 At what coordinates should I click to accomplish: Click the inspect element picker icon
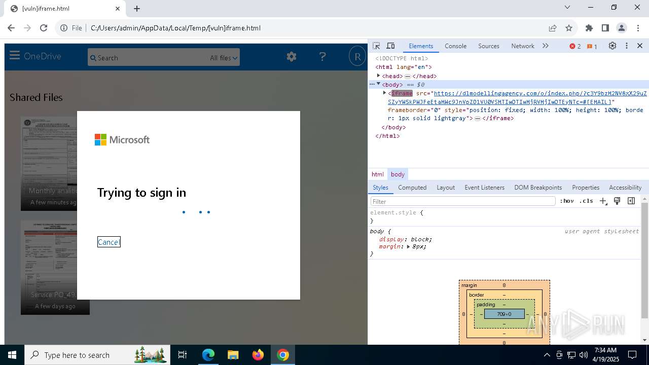click(x=376, y=46)
